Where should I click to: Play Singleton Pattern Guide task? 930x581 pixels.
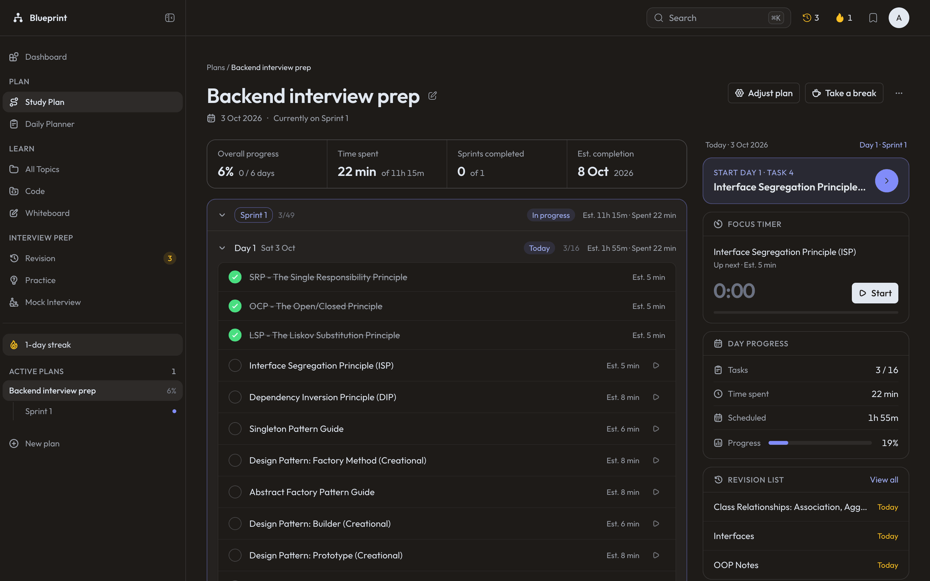(656, 428)
